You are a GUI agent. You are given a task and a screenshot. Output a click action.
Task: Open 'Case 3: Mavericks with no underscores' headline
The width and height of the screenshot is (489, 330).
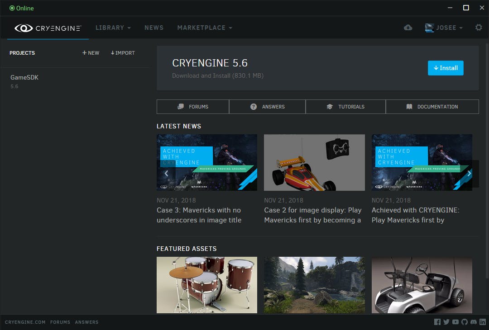(199, 215)
